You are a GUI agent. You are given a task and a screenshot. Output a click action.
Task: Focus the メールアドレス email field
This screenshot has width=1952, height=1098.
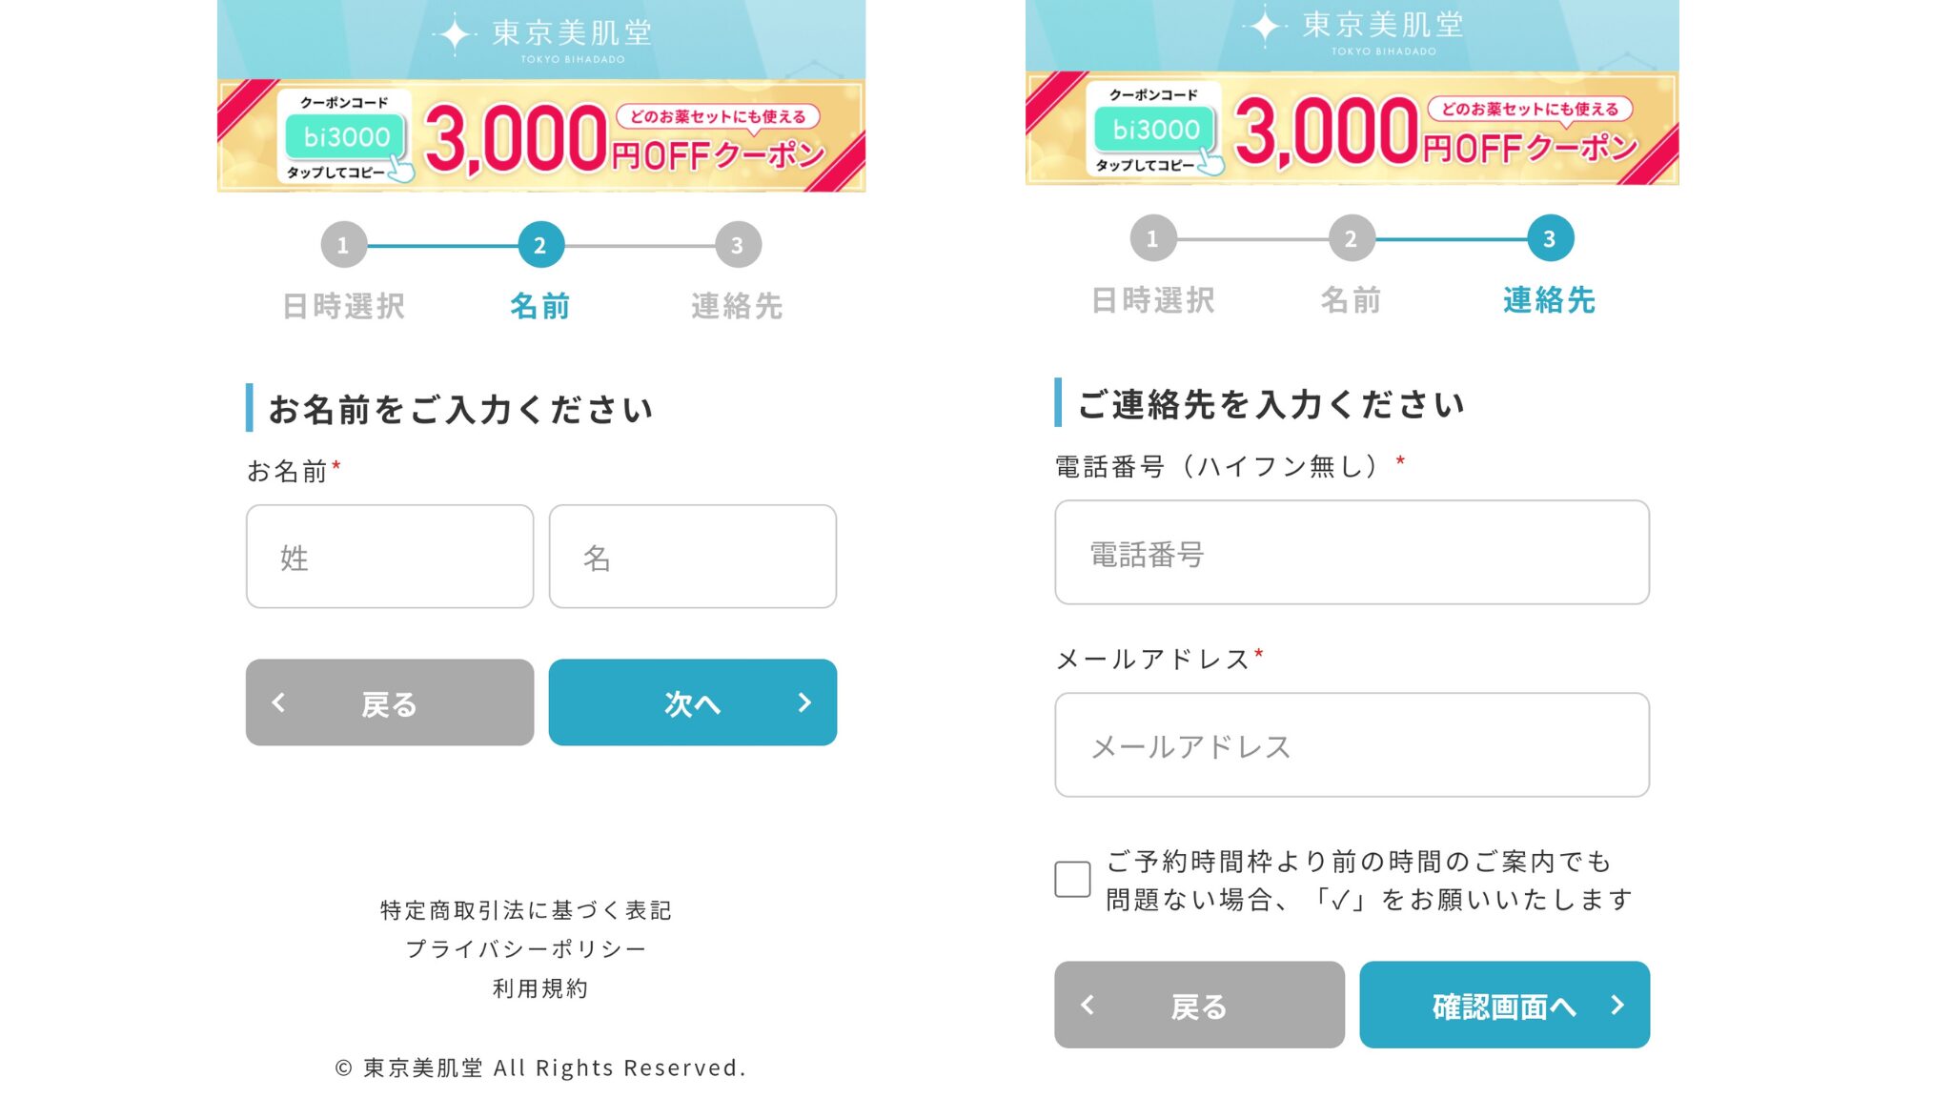[x=1352, y=745]
